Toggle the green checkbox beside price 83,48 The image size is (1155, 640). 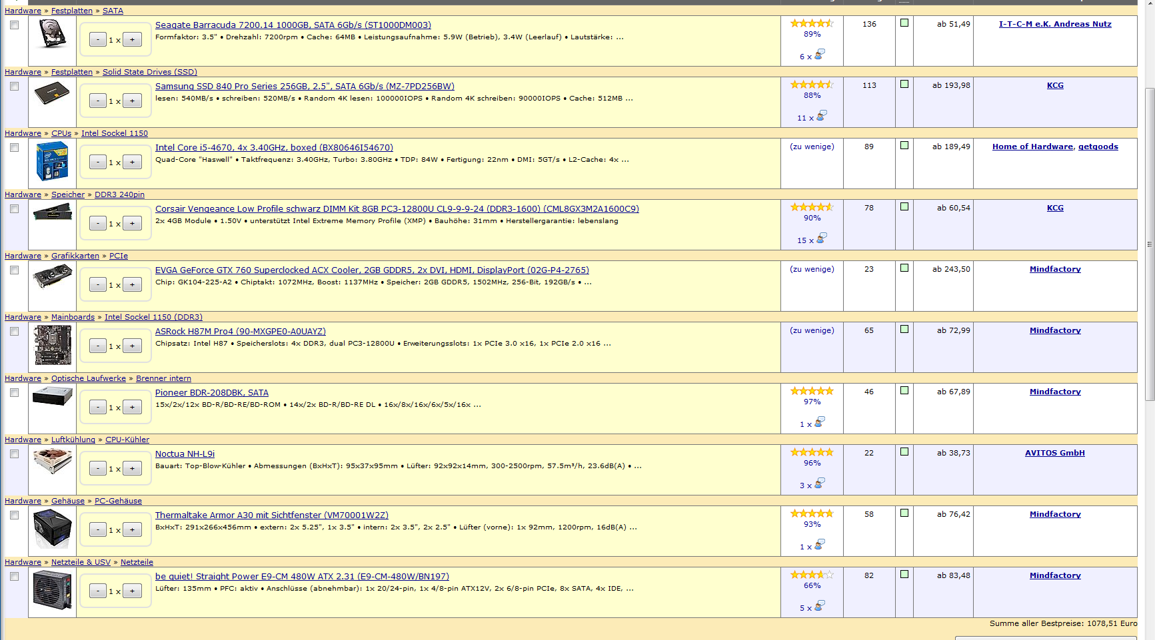[904, 574]
